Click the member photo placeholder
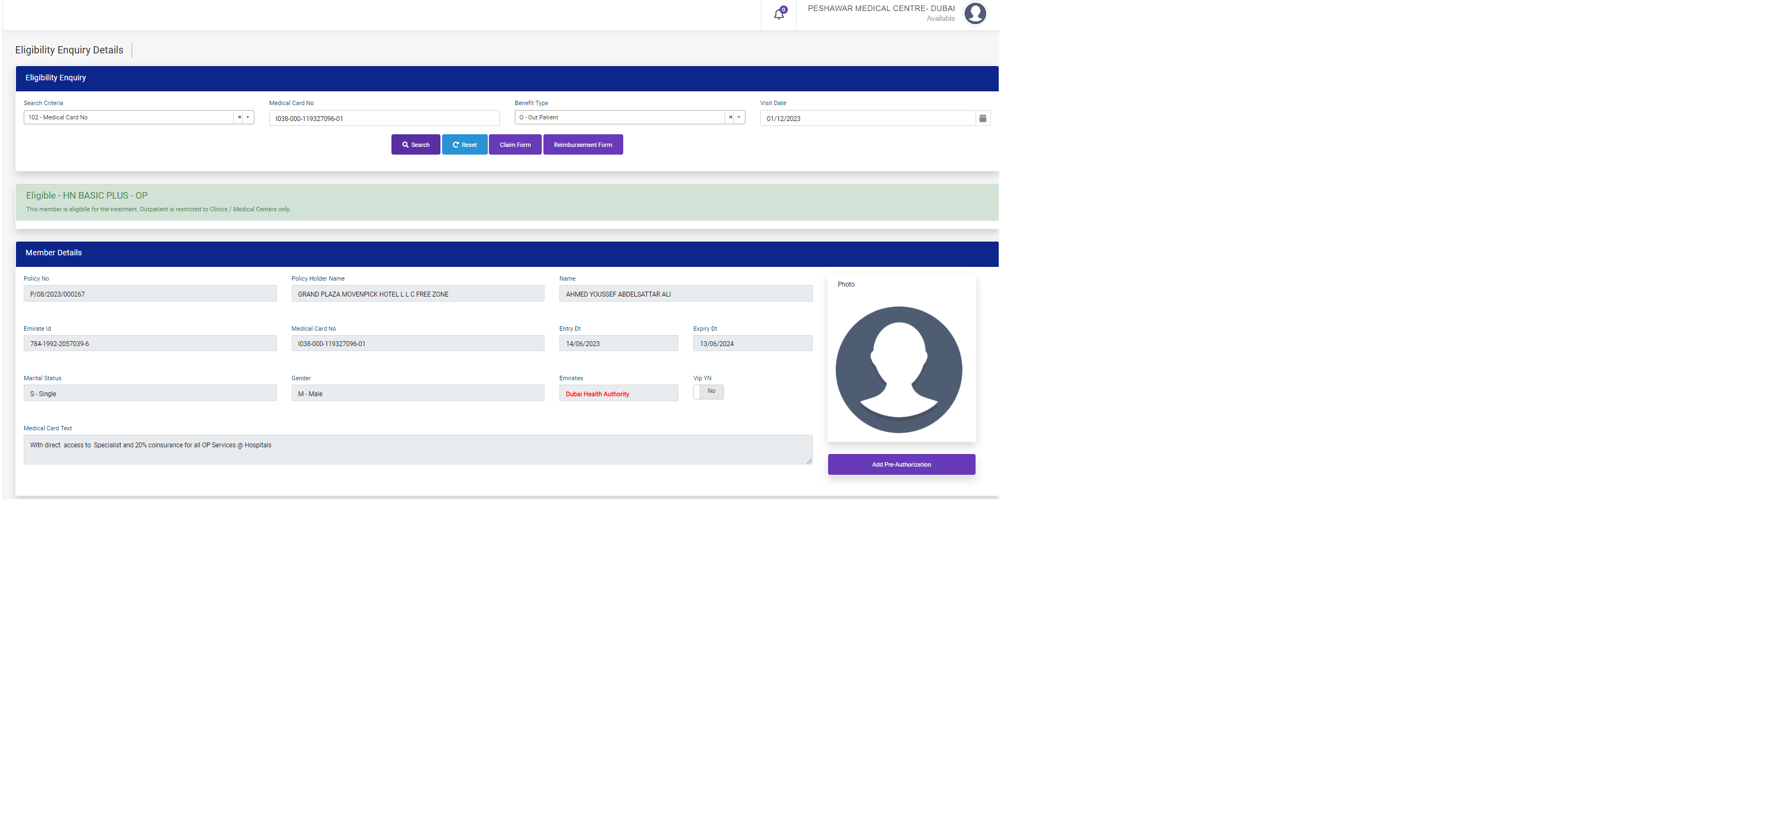Image resolution: width=1775 pixels, height=832 pixels. point(899,370)
